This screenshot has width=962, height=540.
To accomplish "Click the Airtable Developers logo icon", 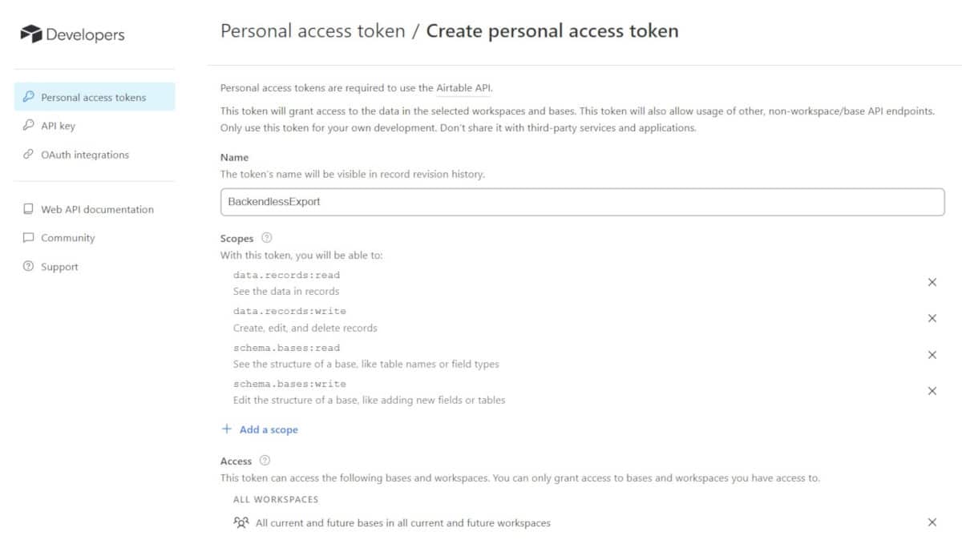I will click(x=30, y=34).
